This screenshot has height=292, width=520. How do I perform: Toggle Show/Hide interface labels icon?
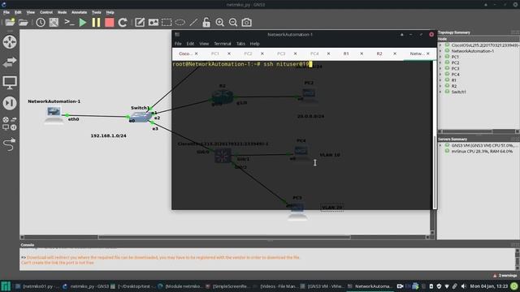click(54, 22)
